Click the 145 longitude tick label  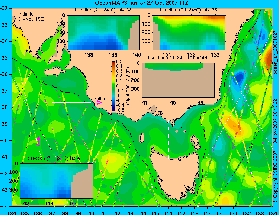[155, 213]
